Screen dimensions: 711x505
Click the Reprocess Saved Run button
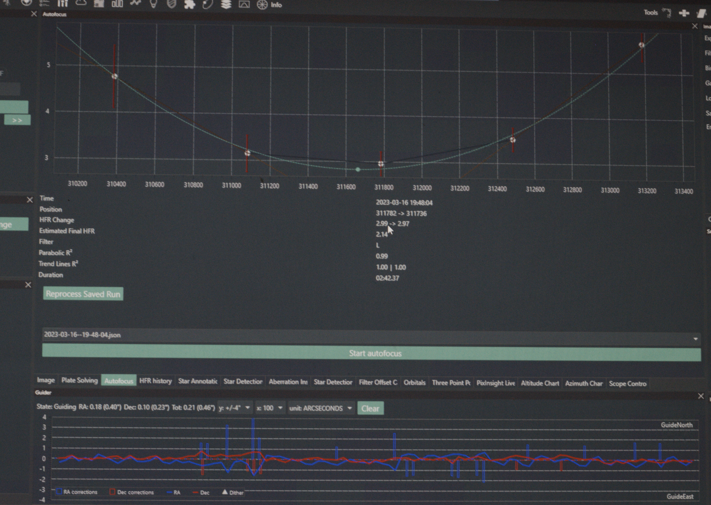point(83,294)
